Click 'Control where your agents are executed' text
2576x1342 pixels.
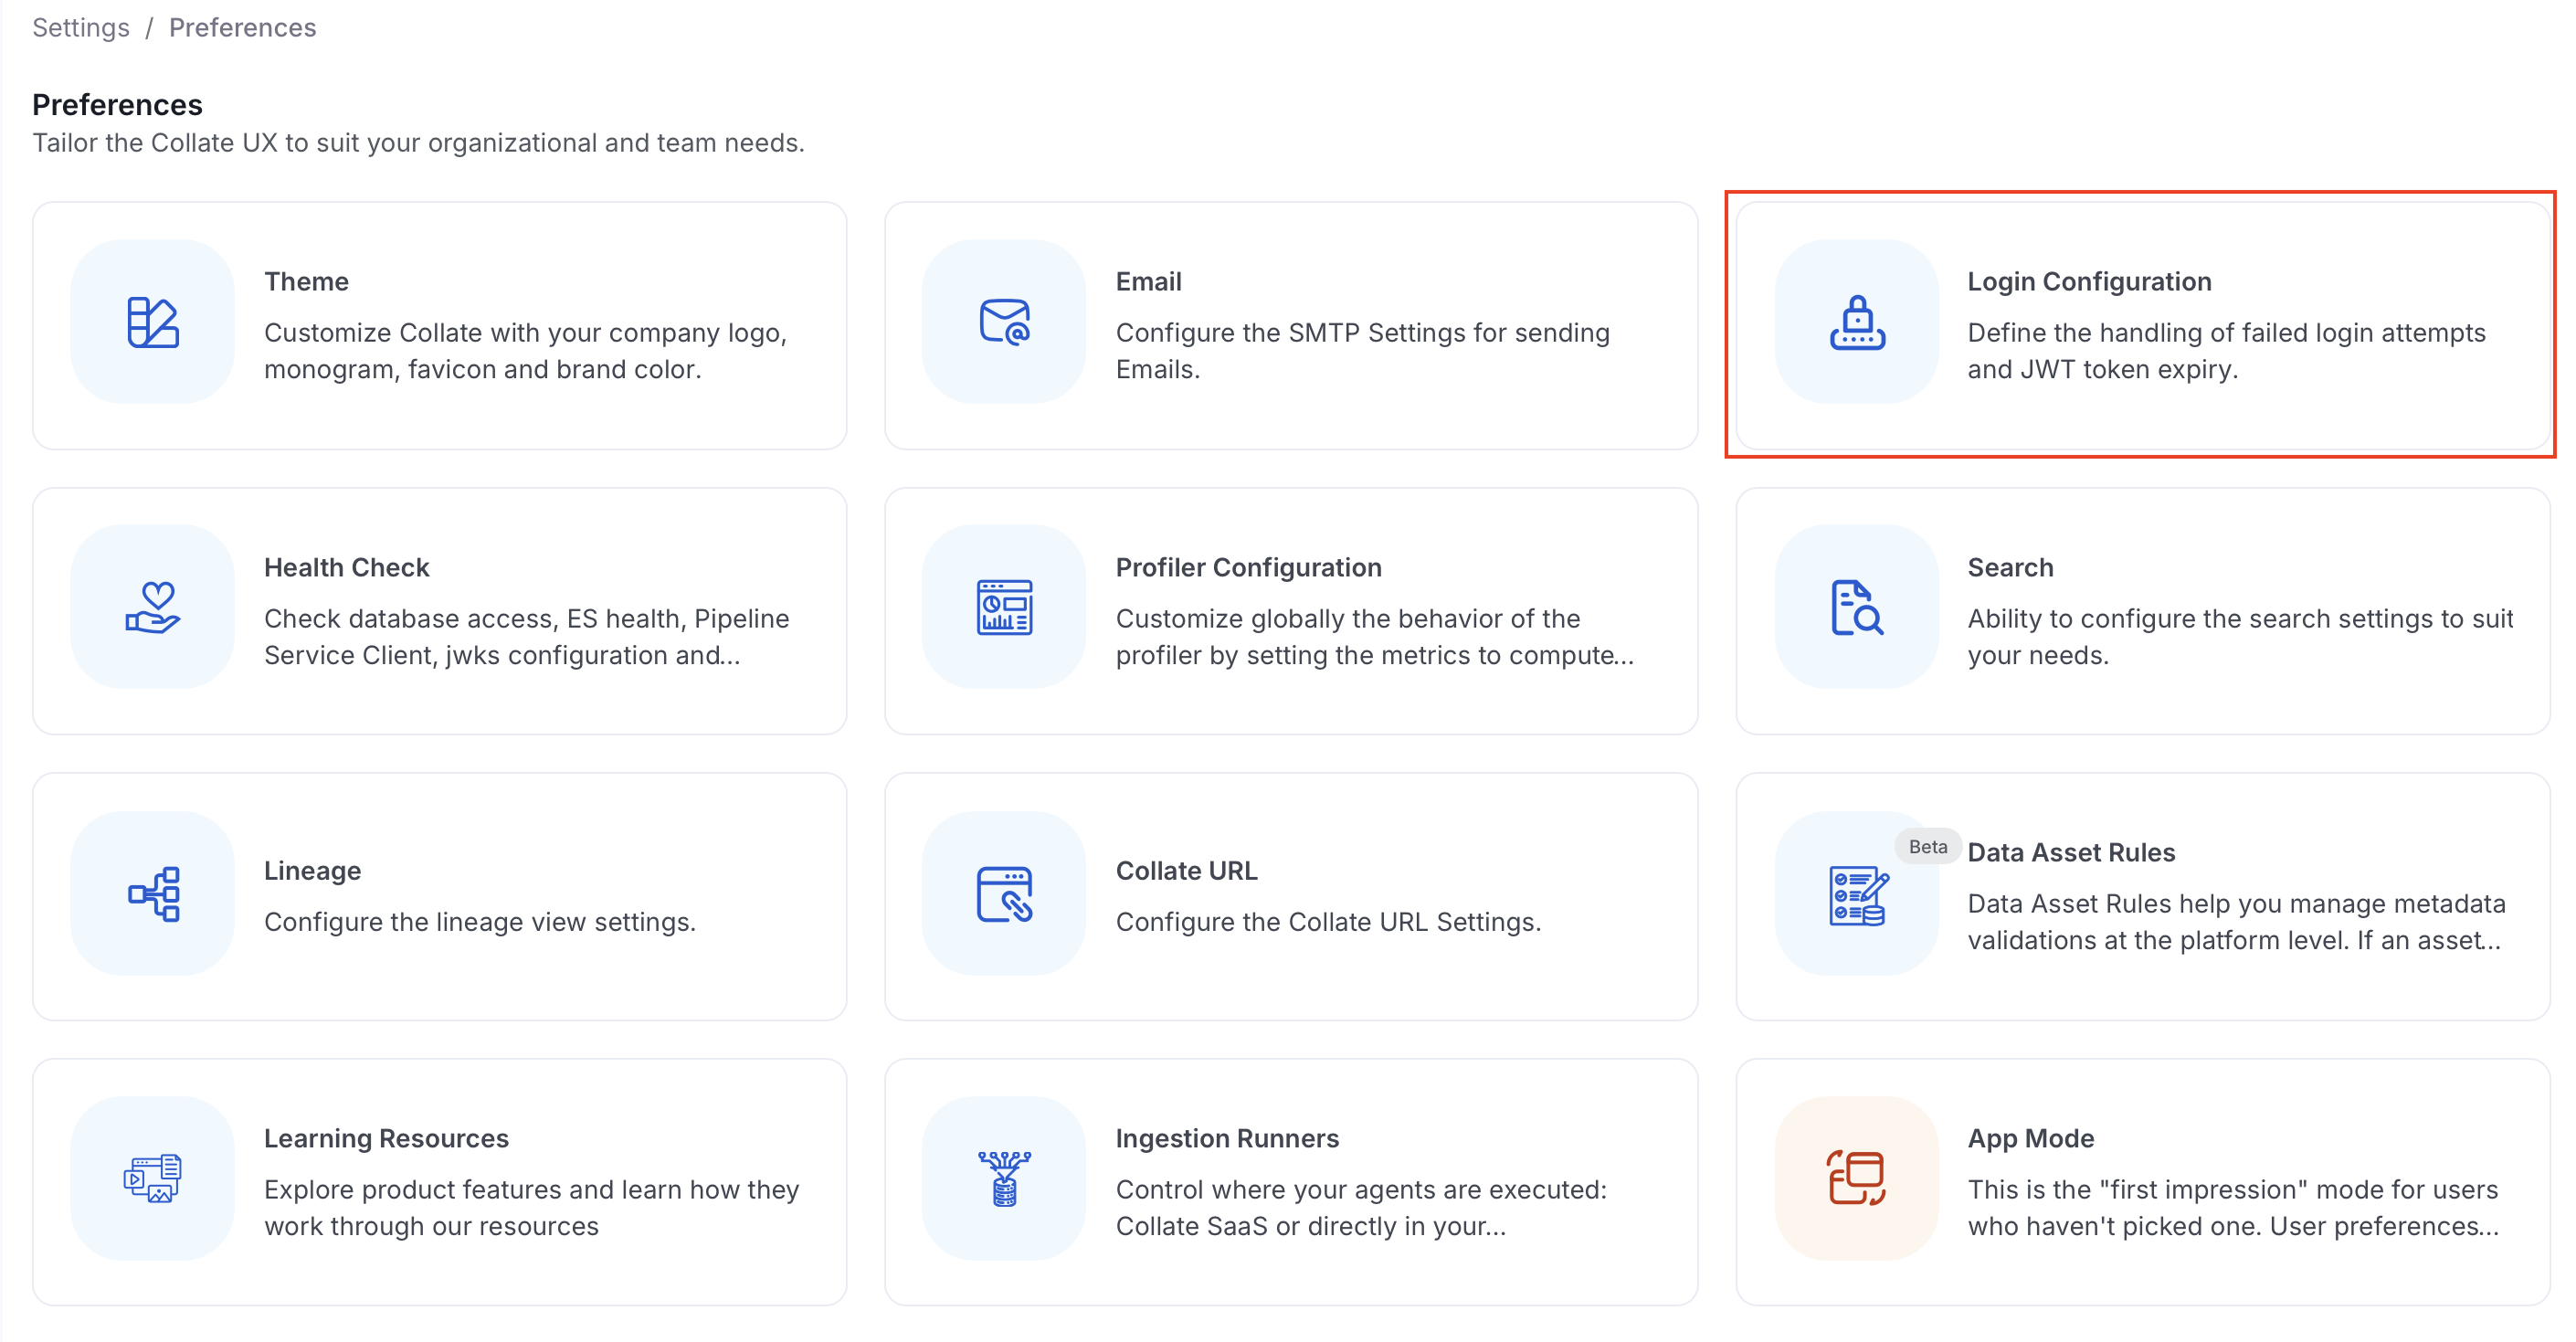coord(1361,1208)
